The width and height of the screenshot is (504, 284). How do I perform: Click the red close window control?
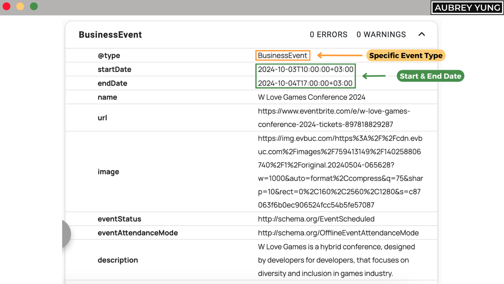click(6, 6)
